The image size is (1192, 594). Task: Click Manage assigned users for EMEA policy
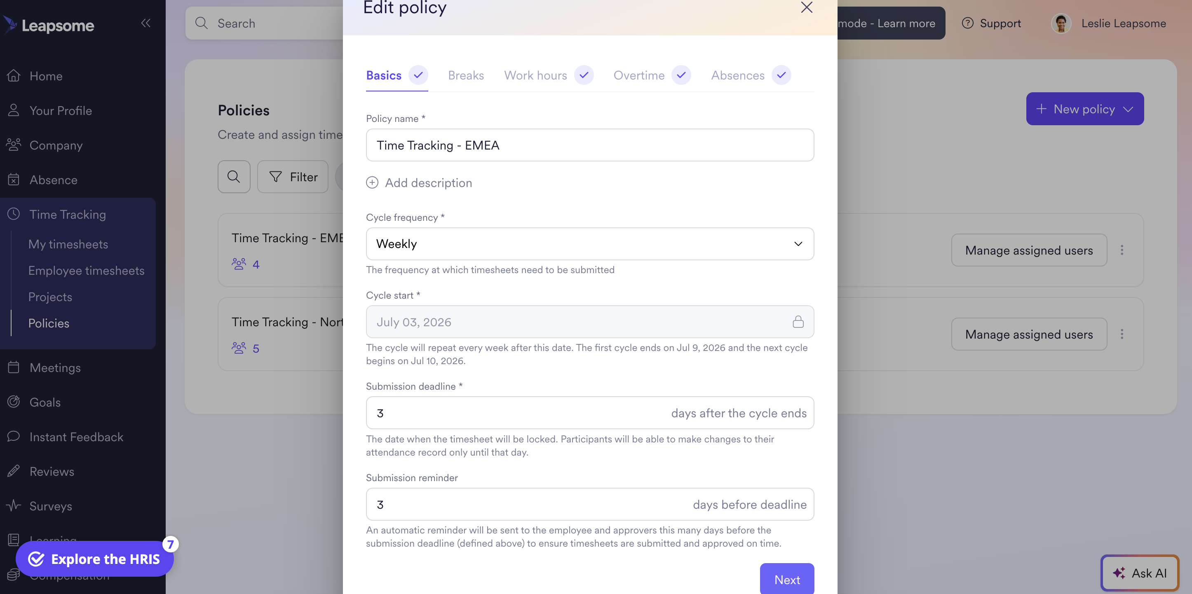coord(1029,250)
